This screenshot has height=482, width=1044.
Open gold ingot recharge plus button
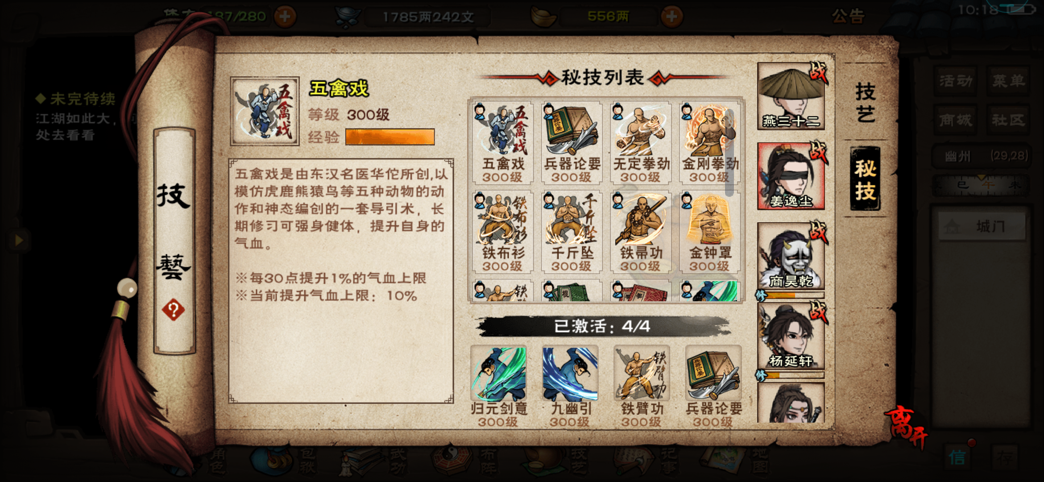(x=672, y=17)
